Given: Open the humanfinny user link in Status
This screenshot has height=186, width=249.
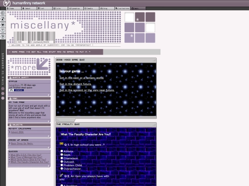Looking at the screenshot, I should click(14, 85).
